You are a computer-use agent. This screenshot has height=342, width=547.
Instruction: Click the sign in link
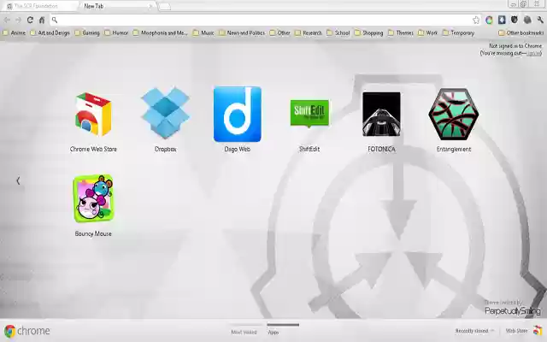pos(533,53)
